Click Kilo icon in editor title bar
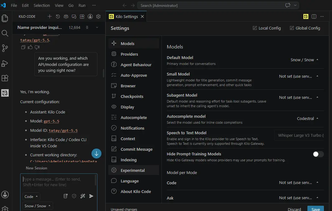 click(306, 16)
